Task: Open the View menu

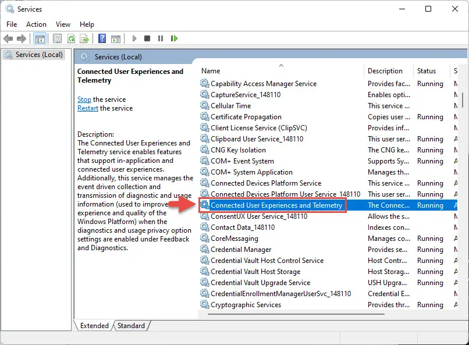Action: point(63,24)
